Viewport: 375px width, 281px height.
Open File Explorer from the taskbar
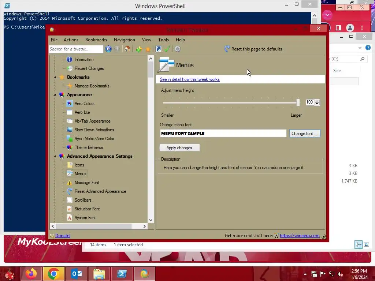[99, 274]
